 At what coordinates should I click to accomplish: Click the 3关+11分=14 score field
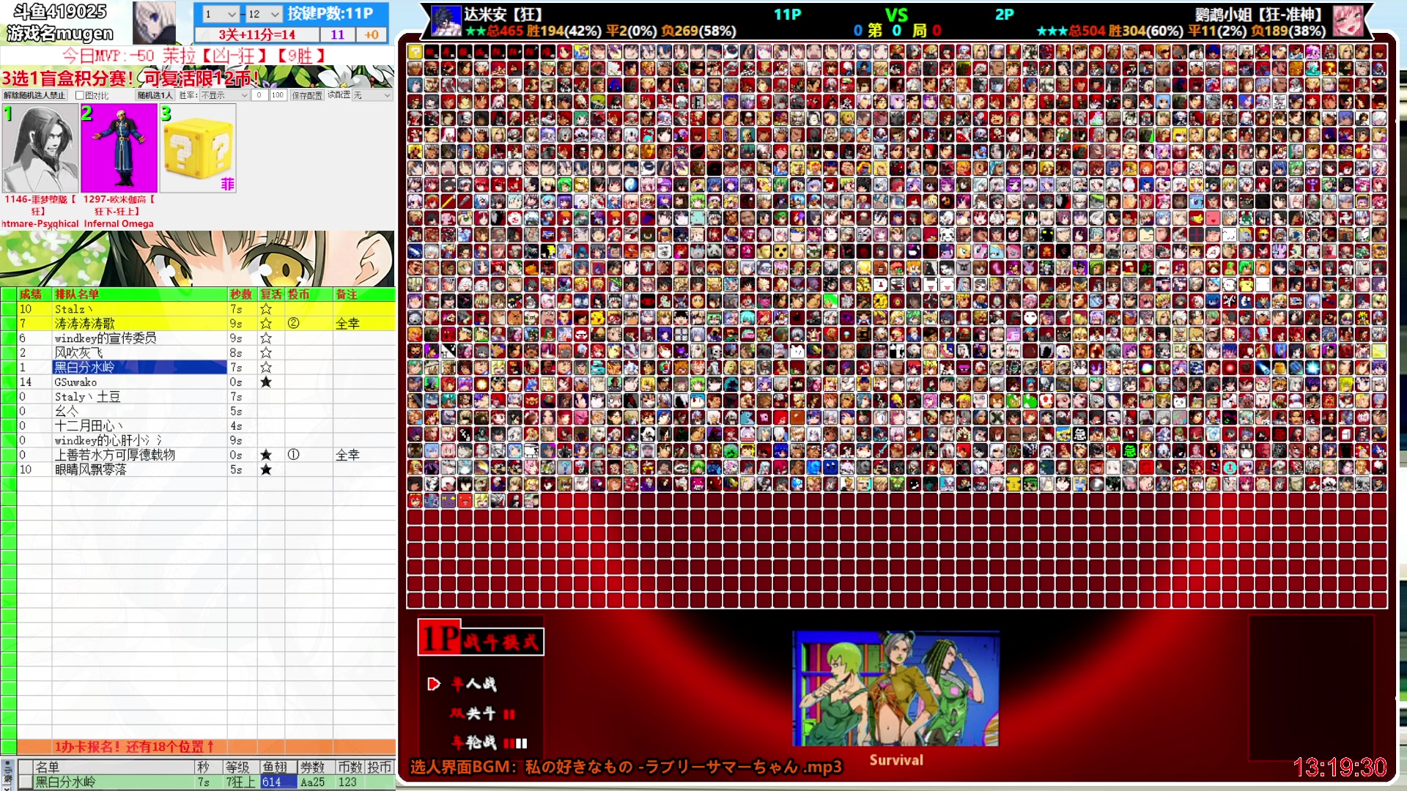click(x=256, y=34)
